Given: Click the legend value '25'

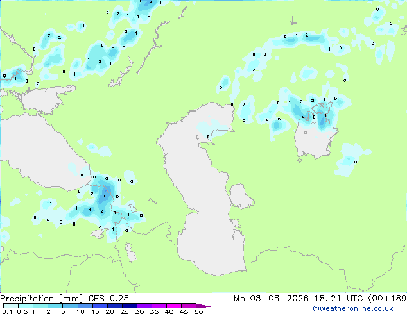Looking at the screenshot, I should pos(125,311).
